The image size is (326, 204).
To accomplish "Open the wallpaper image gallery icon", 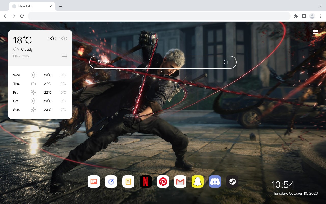I will click(x=94, y=182).
